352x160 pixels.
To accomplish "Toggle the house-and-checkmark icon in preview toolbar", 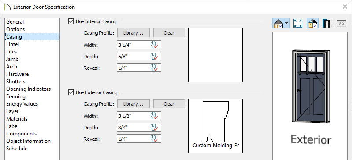I will pyautogui.click(x=312, y=23).
